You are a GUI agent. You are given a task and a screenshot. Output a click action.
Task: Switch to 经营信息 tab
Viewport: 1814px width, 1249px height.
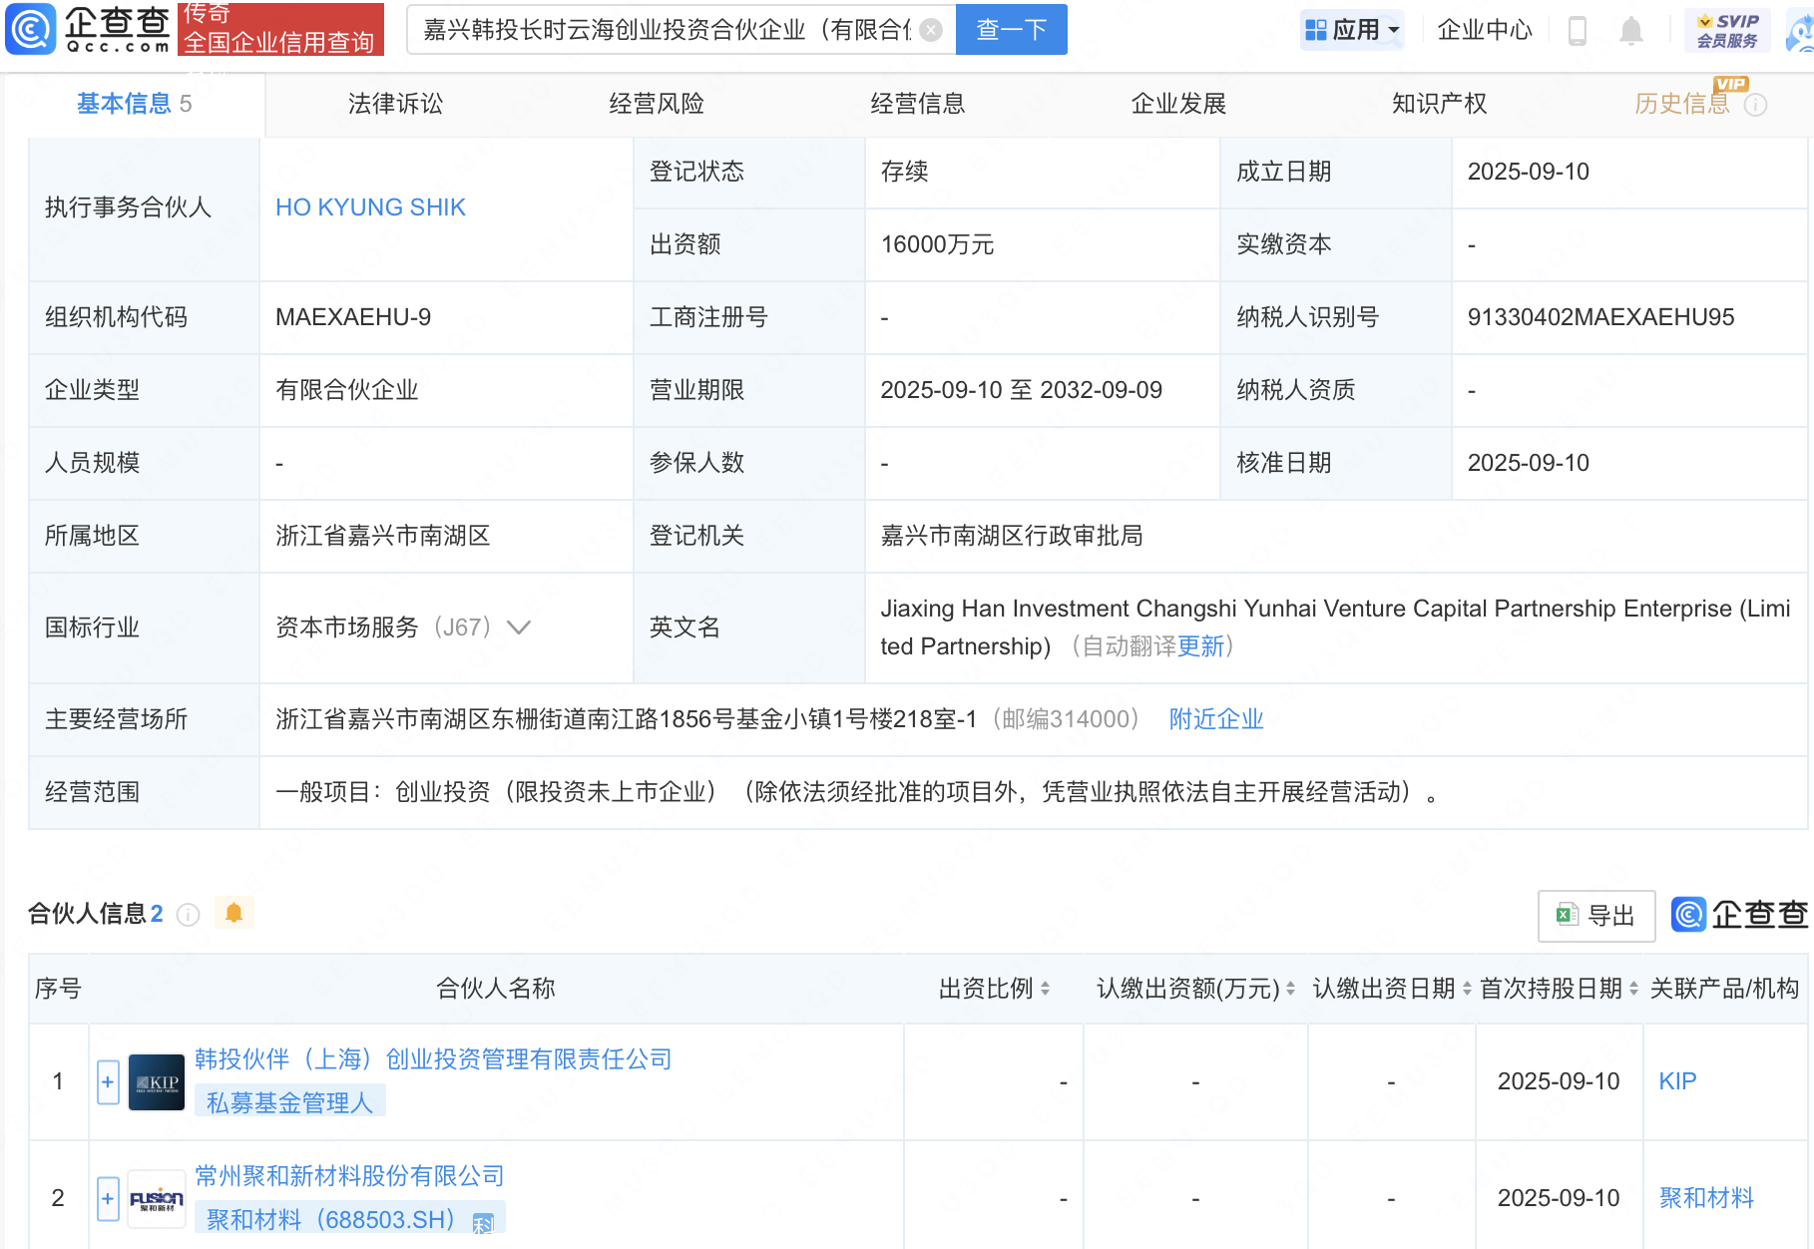(918, 104)
